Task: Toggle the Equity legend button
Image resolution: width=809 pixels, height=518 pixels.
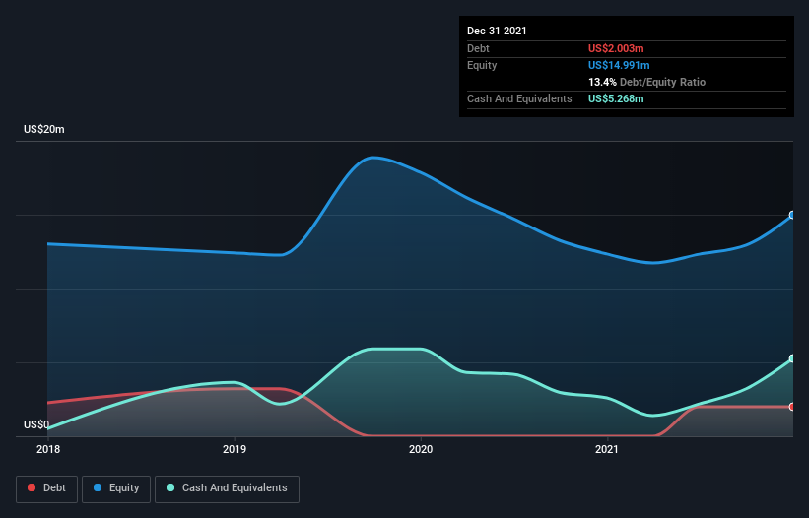Action: tap(116, 488)
